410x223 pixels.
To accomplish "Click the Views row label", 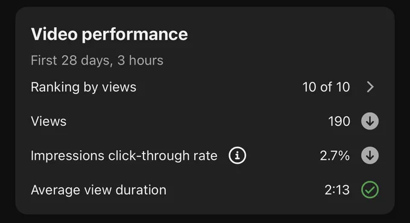I will [x=49, y=121].
